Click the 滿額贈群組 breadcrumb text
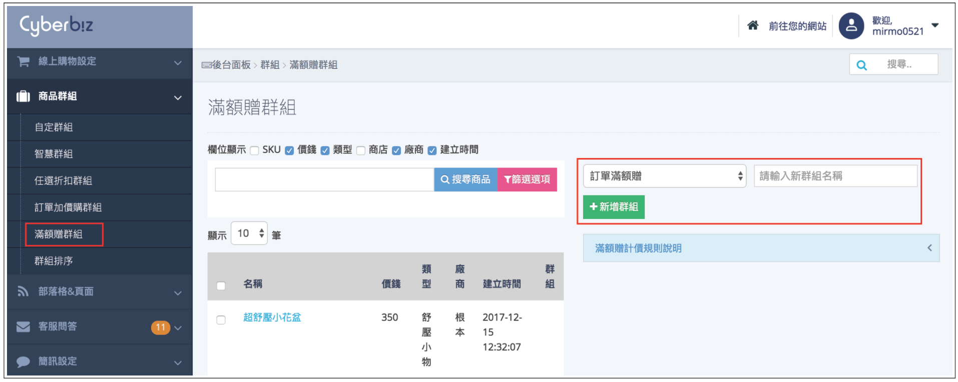Image resolution: width=958 pixels, height=382 pixels. (313, 65)
